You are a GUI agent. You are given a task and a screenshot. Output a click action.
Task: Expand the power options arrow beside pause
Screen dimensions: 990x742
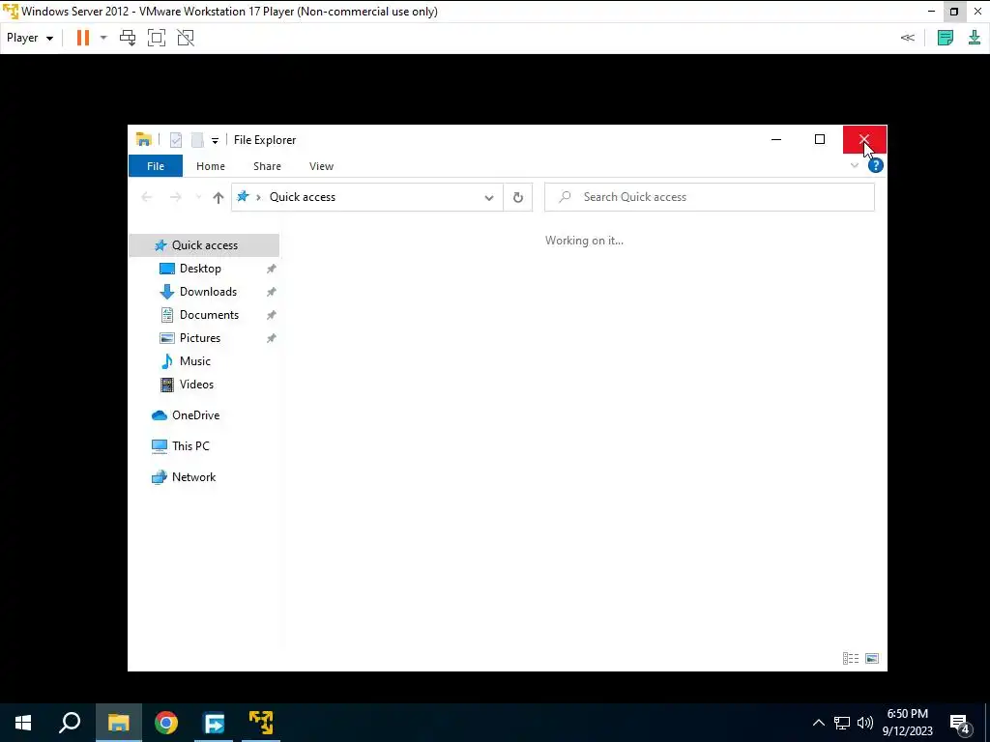(x=103, y=38)
